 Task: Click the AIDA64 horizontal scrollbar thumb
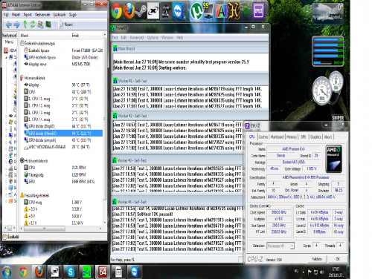coord(44,229)
